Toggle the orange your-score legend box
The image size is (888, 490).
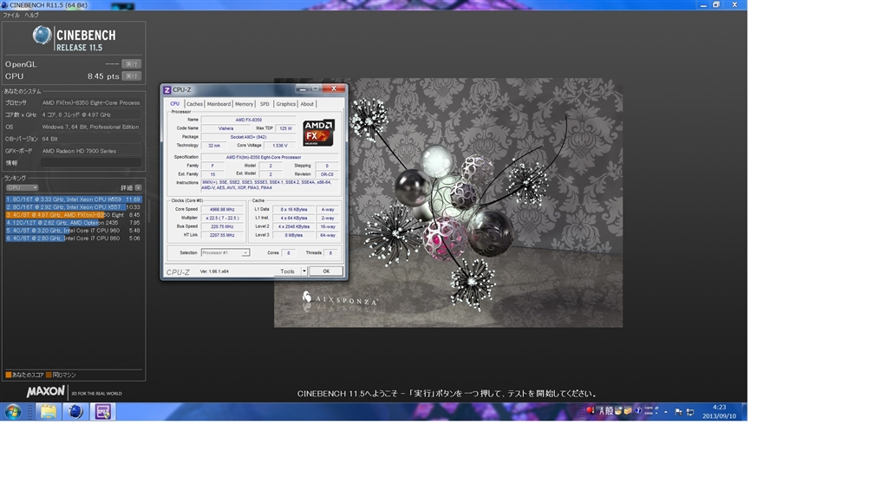(x=8, y=375)
